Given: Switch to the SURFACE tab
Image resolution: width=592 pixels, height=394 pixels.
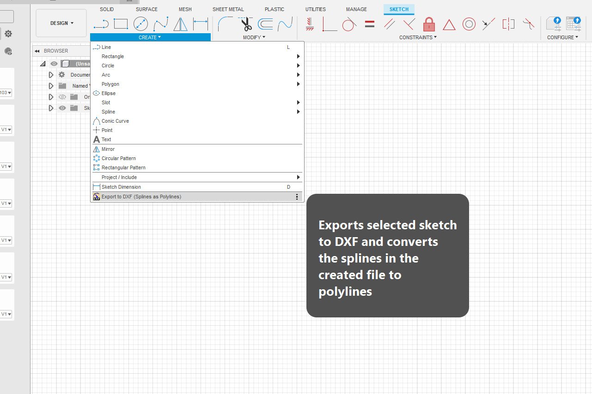Looking at the screenshot, I should 146,9.
